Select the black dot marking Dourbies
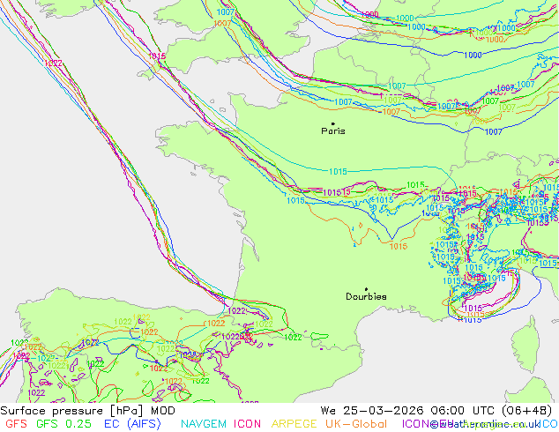The image size is (559, 432). 366,289
